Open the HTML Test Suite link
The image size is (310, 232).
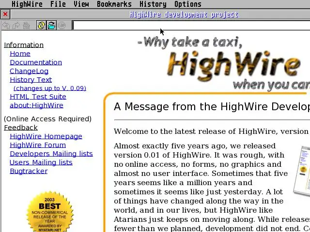click(x=38, y=97)
